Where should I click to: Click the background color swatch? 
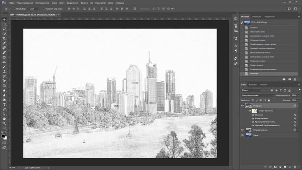6,138
